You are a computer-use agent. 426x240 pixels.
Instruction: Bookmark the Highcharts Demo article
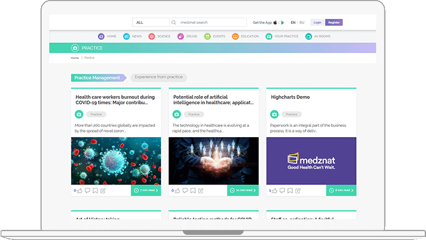[x=290, y=191]
